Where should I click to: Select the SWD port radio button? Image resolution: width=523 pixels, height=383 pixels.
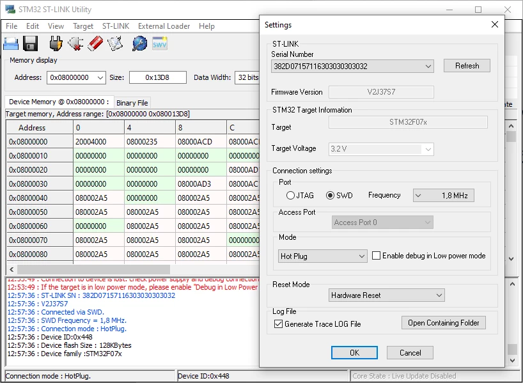pos(330,196)
